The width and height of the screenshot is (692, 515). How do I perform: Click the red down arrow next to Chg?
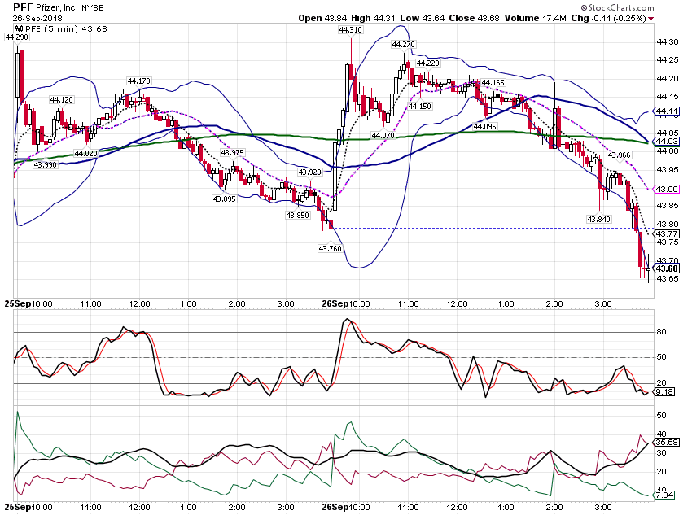651,19
